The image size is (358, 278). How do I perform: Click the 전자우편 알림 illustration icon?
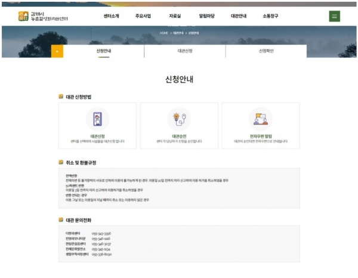[x=260, y=119]
